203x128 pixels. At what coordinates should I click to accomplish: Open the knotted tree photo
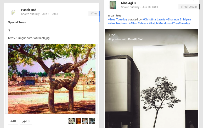pos(52,79)
